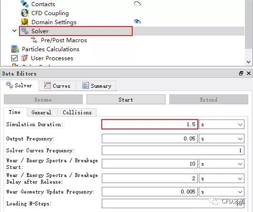Click the Domain Settings icon
The height and width of the screenshot is (212, 253).
[25, 22]
